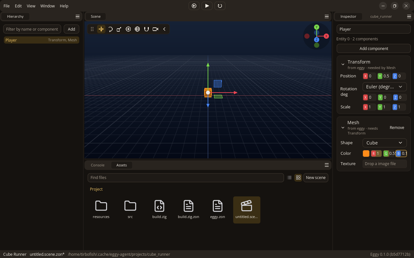
Task: Click the Z axis on orientation gizmo
Action: click(317, 40)
